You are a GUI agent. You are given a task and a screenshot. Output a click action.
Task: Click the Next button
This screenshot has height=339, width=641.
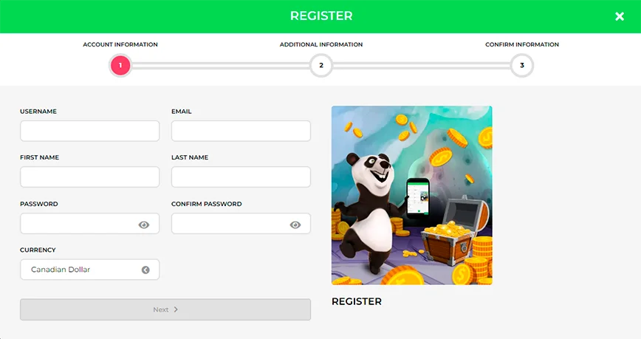pos(165,309)
